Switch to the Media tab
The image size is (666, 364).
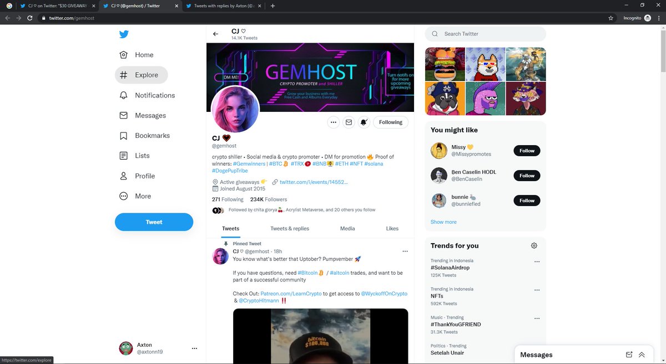pyautogui.click(x=347, y=228)
